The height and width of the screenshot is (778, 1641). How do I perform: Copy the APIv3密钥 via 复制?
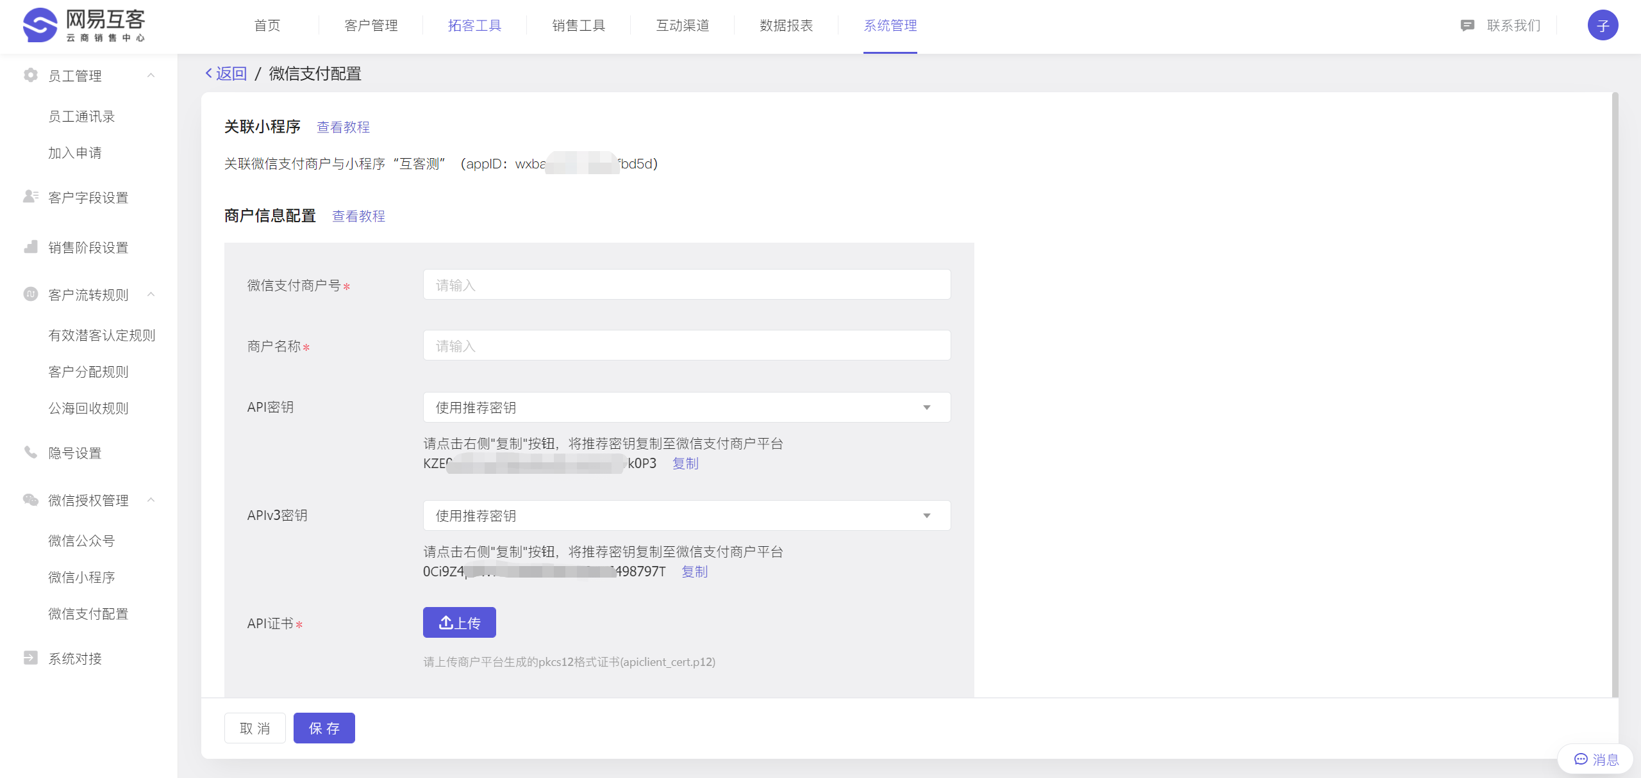[x=694, y=572]
